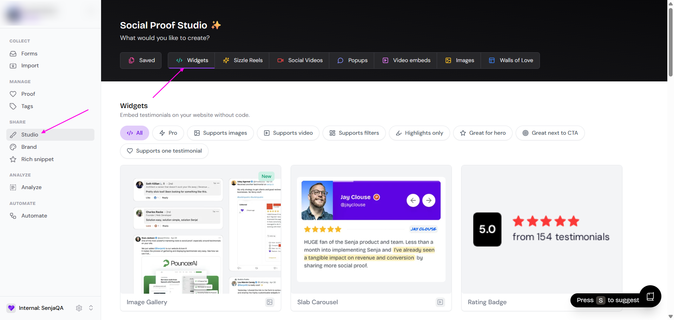Open Import in the sidebar
Screen dimensions: 674x320
point(30,66)
